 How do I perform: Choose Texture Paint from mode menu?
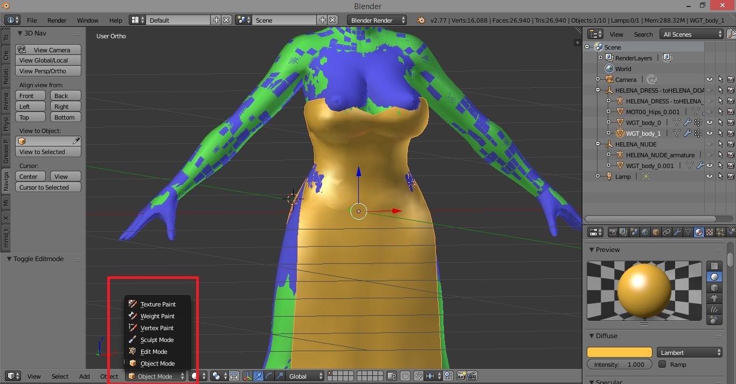(x=157, y=304)
